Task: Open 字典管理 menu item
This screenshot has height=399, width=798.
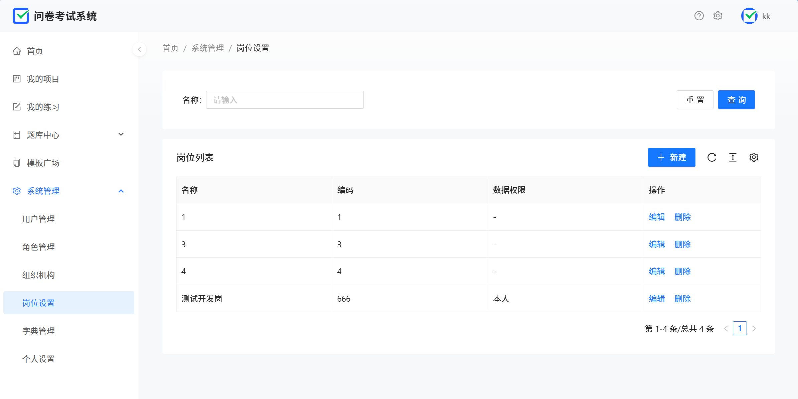Action: [38, 331]
